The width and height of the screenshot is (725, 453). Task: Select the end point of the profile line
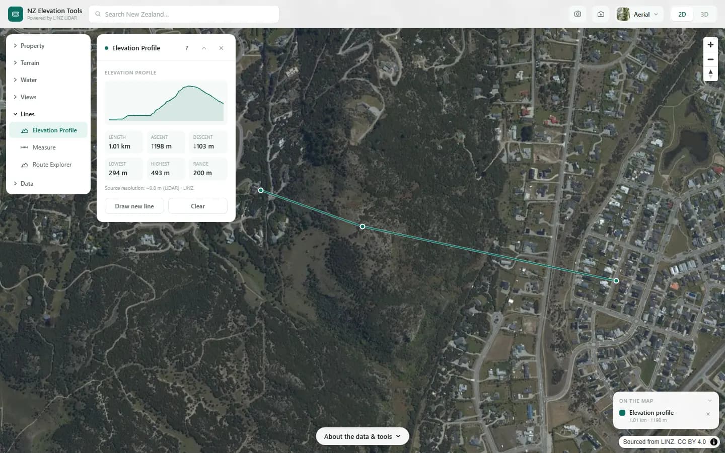pyautogui.click(x=616, y=280)
